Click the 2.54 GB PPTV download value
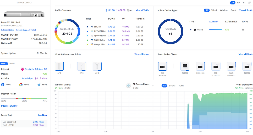 pyautogui.click(x=112, y=31)
